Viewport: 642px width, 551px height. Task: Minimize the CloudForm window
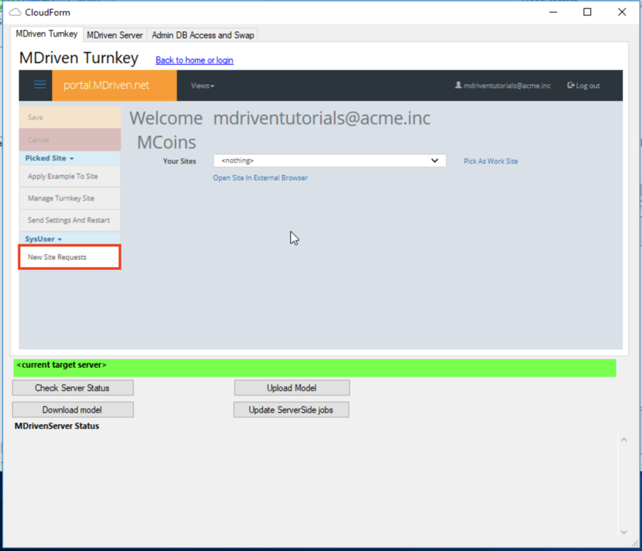click(553, 12)
